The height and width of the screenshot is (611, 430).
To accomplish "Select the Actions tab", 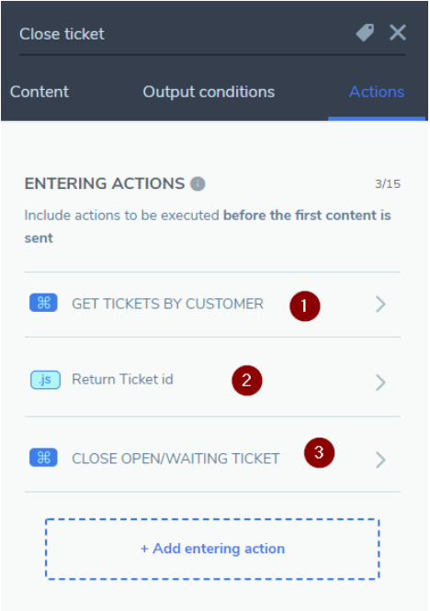I will (x=377, y=92).
